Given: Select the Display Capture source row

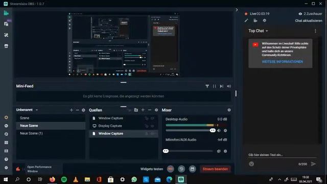Looking at the screenshot, I should click(124, 126).
